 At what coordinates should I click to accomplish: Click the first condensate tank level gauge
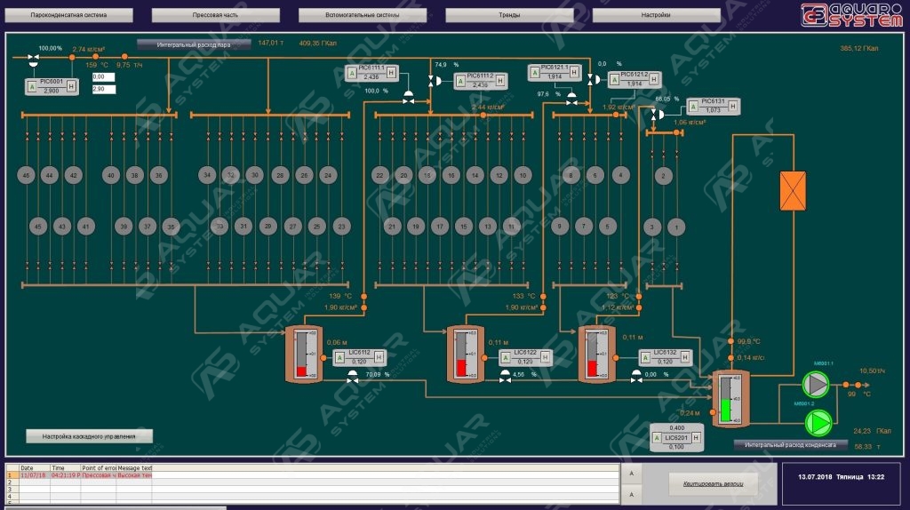pos(305,354)
